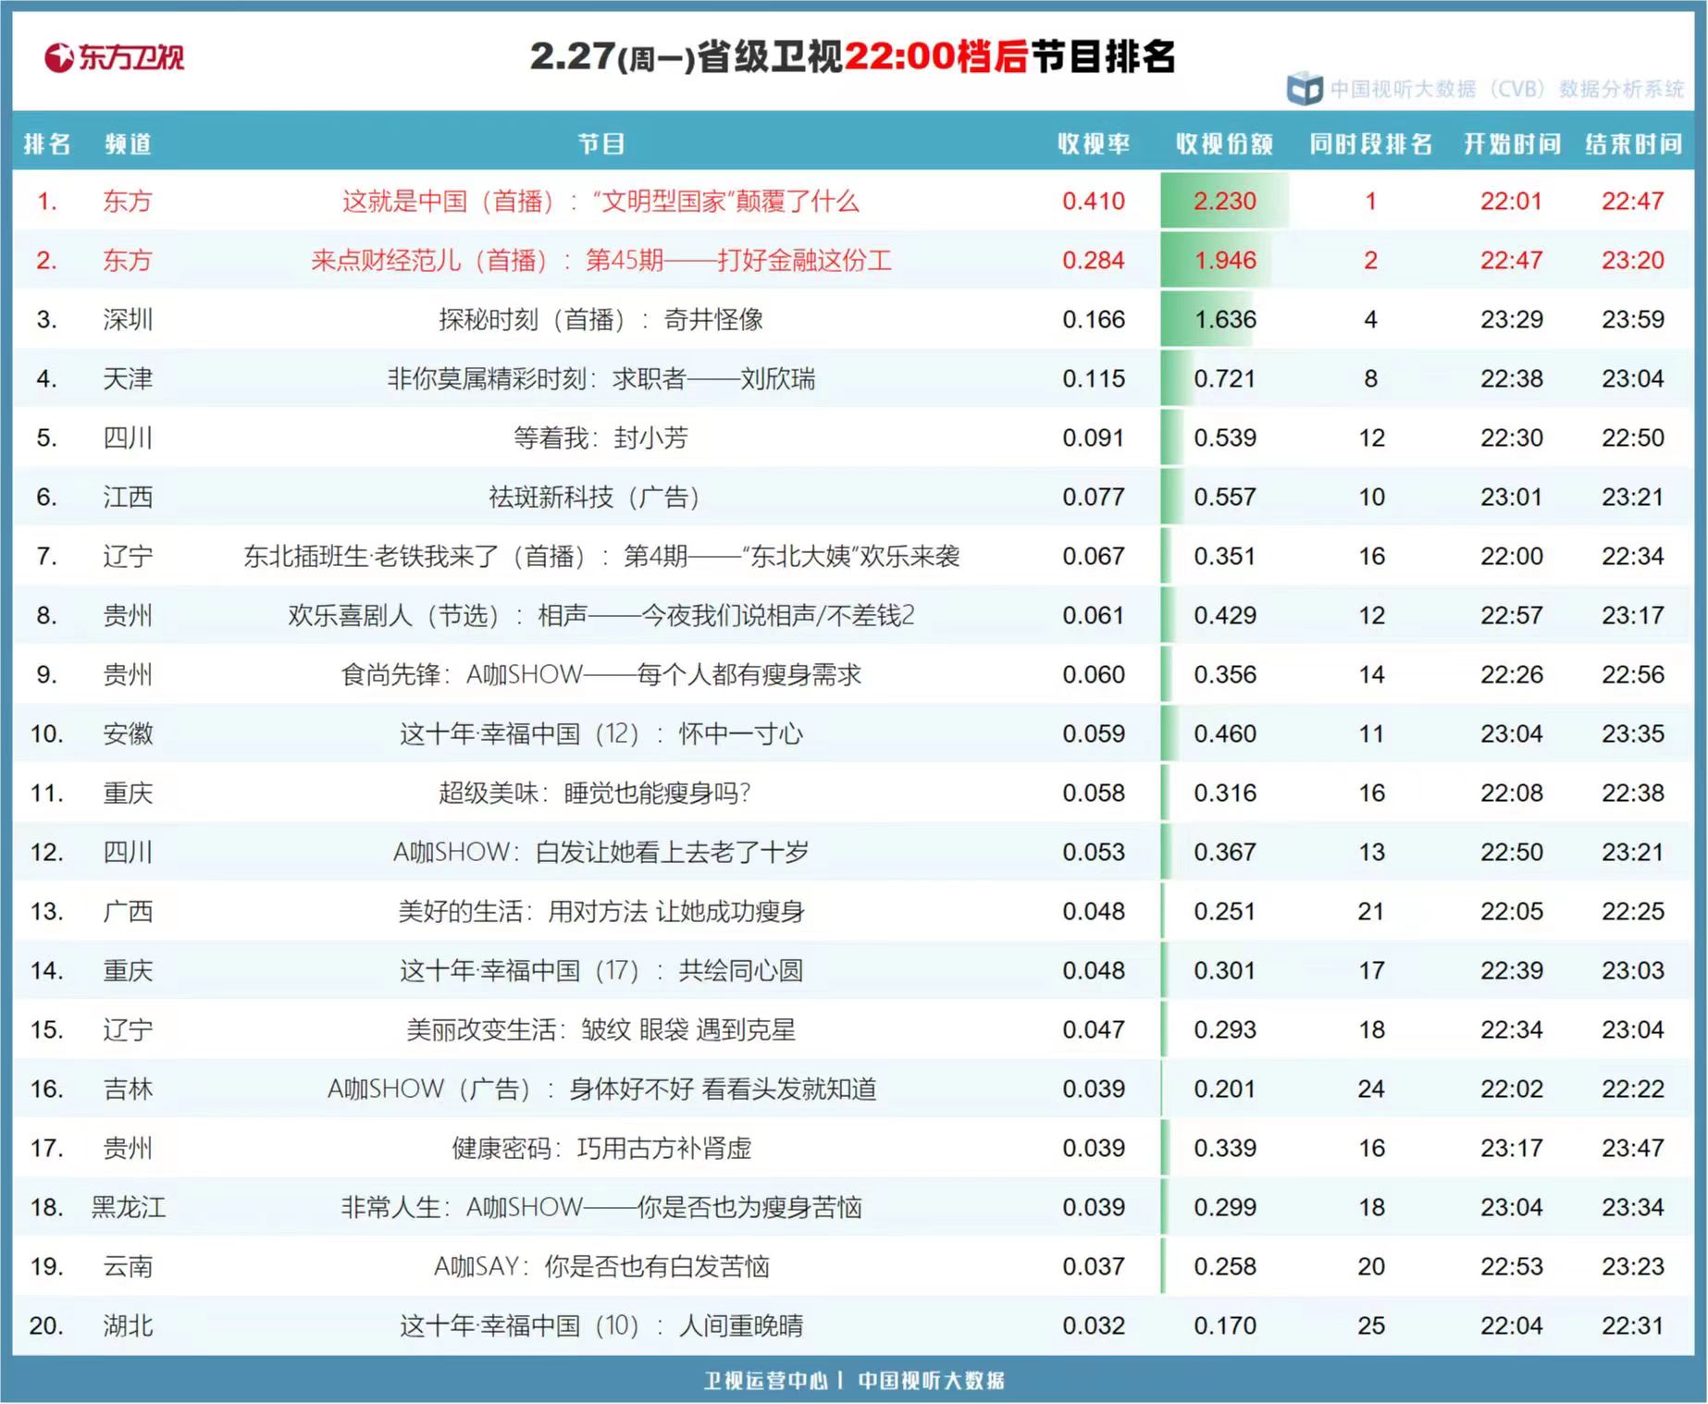This screenshot has height=1404, width=1708.
Task: Click share value 0.557
Action: click(1225, 497)
